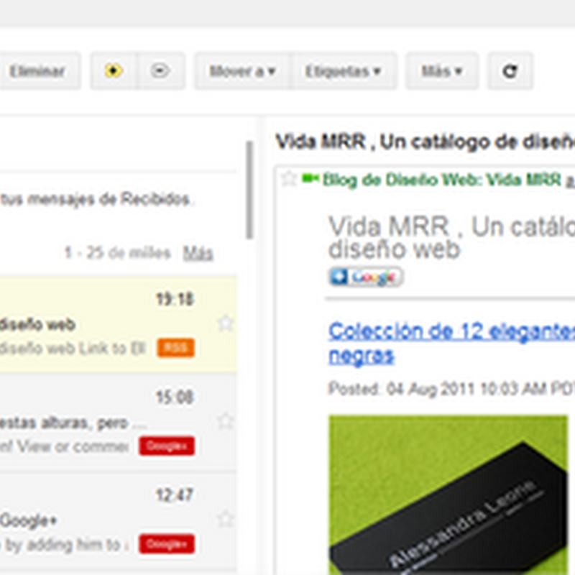Click the Google+ label on the 15:08 message

[x=167, y=446]
